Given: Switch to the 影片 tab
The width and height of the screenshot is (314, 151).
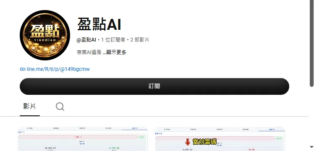Looking at the screenshot, I should (x=29, y=107).
